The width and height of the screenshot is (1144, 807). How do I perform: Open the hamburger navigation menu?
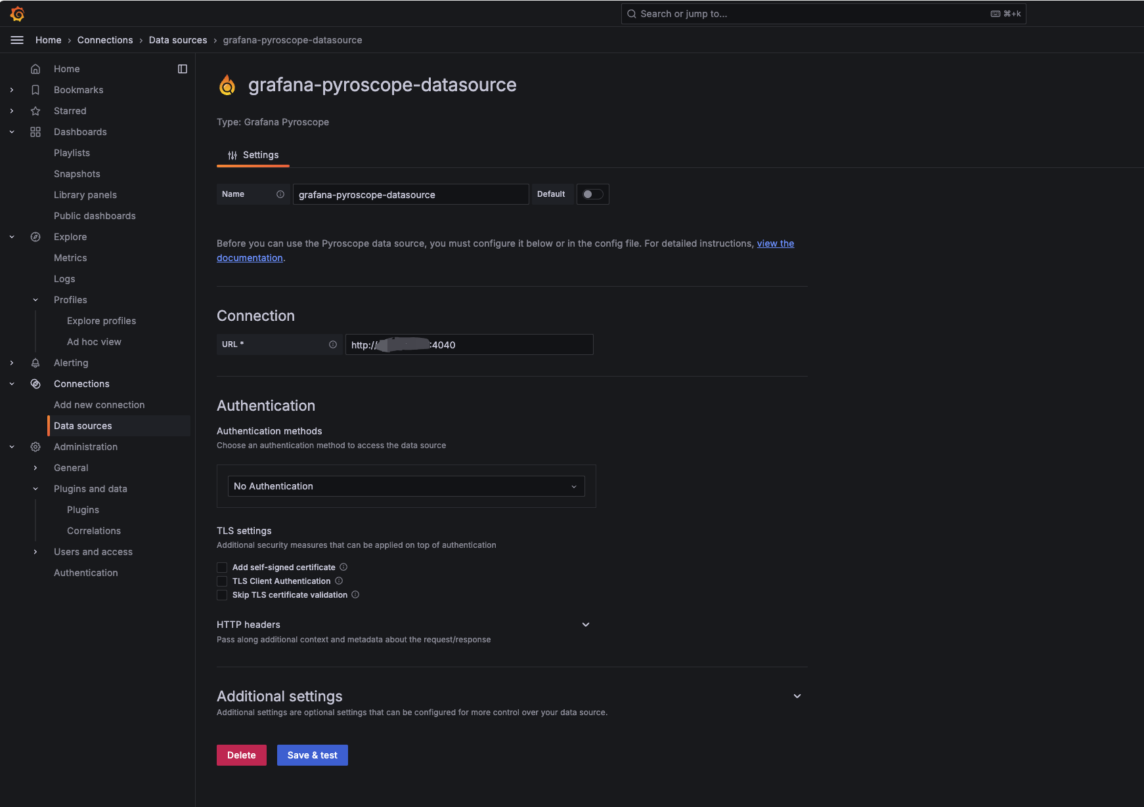click(x=16, y=40)
